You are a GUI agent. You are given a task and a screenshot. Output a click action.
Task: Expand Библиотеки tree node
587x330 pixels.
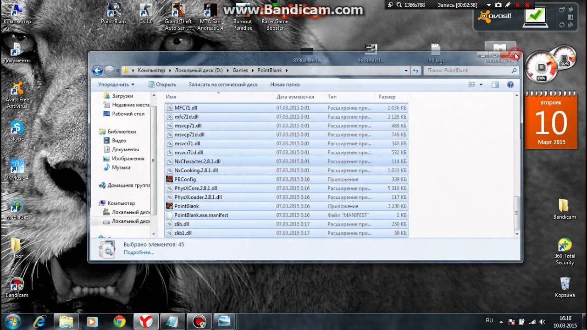pyautogui.click(x=96, y=132)
